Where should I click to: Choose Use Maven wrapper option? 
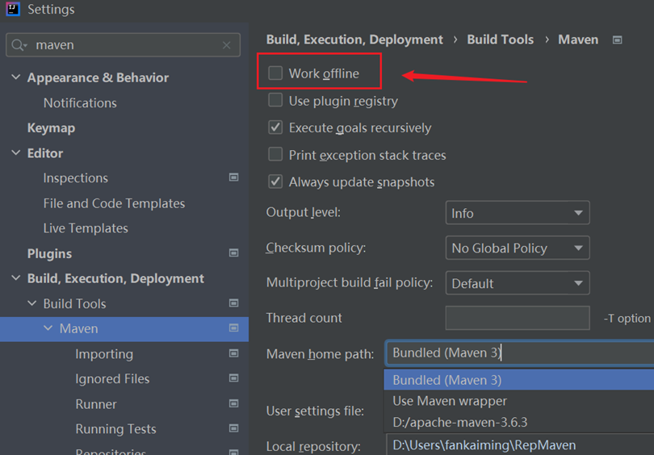point(450,401)
